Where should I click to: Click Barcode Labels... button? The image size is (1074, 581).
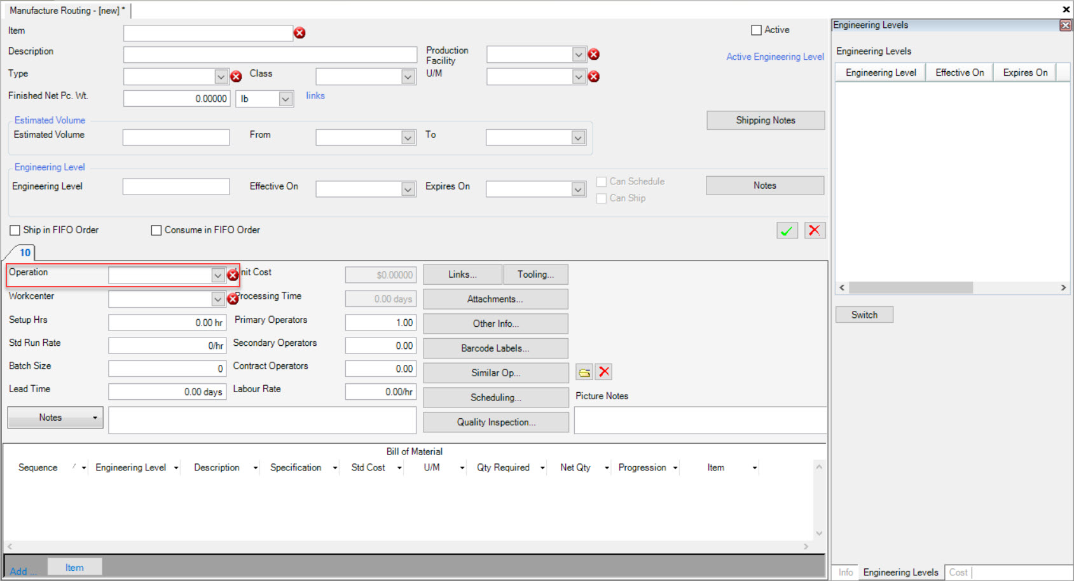coord(495,348)
